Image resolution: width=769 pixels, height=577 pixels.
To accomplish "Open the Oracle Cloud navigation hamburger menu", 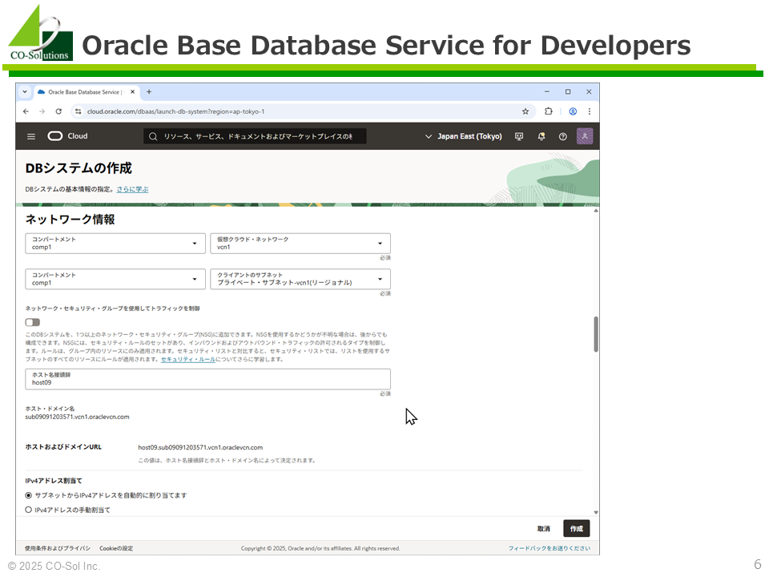I will click(31, 136).
